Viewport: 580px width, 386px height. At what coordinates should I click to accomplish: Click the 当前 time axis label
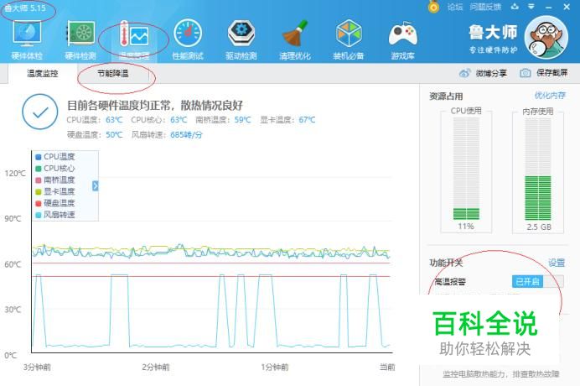point(387,367)
